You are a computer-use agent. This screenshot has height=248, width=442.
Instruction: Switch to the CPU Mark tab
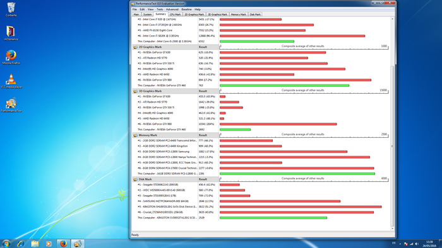tap(175, 14)
